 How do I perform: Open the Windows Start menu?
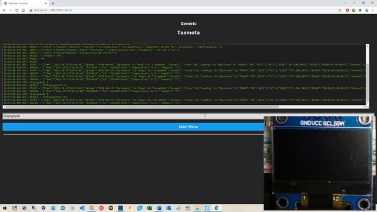(x=5, y=208)
